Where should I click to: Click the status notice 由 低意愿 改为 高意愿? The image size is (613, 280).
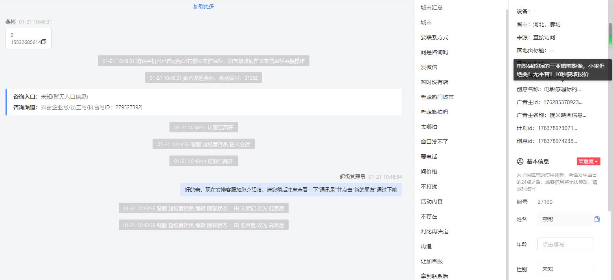(204, 225)
